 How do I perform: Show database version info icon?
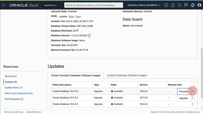(x=89, y=35)
